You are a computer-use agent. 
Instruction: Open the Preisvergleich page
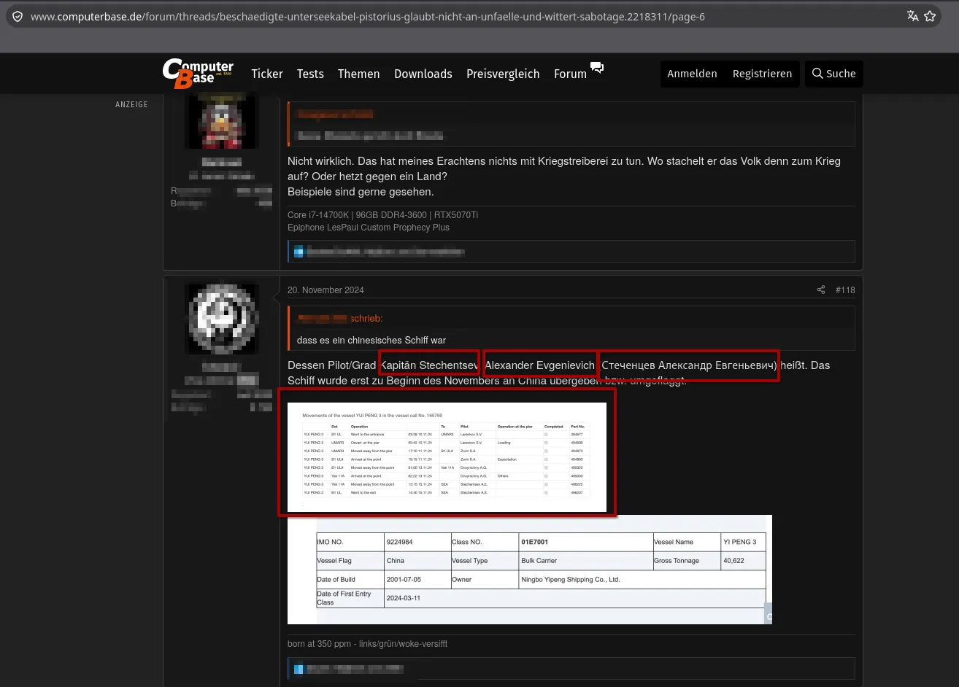point(503,74)
